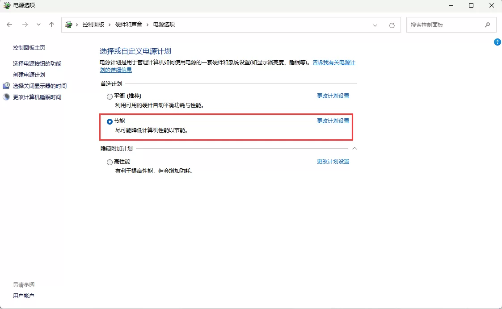
Task: Select the 平衡 (推荐) power plan
Action: coord(110,96)
